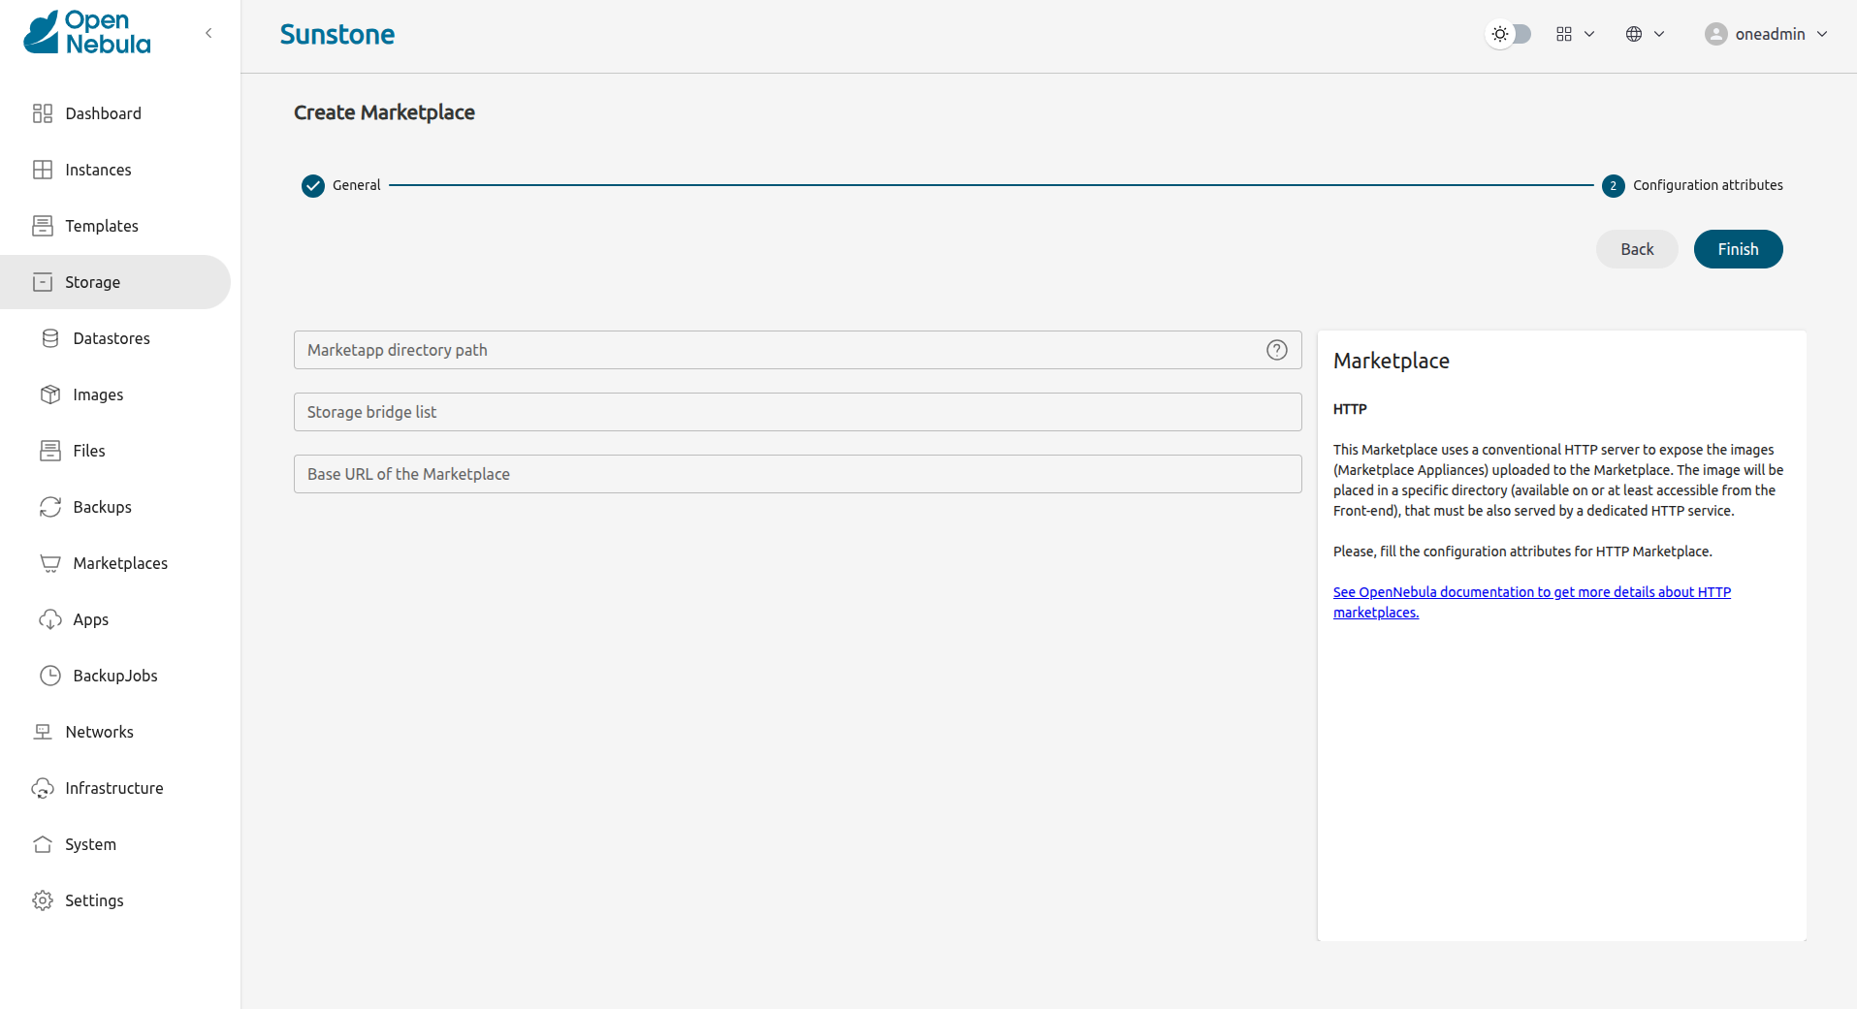Click the Backups icon
This screenshot has height=1009, width=1857.
pos(50,507)
